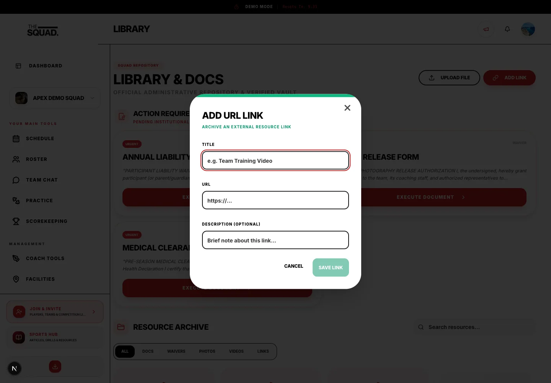The image size is (551, 383).
Task: Click the Sports Hub book icon
Action: coord(19,337)
